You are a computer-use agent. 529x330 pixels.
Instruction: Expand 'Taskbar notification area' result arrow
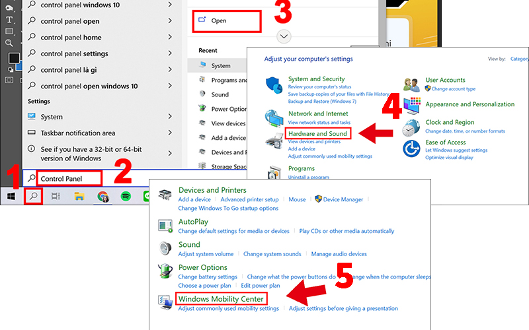point(170,133)
